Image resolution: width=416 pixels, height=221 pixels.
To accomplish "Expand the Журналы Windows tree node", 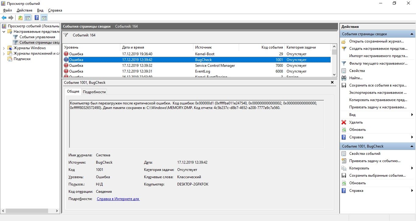I will pos(4,48).
